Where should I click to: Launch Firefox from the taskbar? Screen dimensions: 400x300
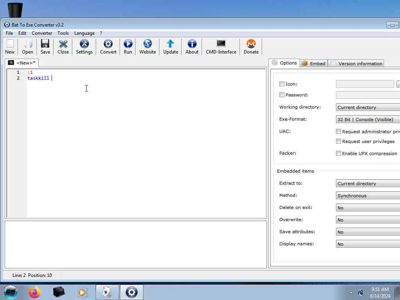click(x=34, y=292)
